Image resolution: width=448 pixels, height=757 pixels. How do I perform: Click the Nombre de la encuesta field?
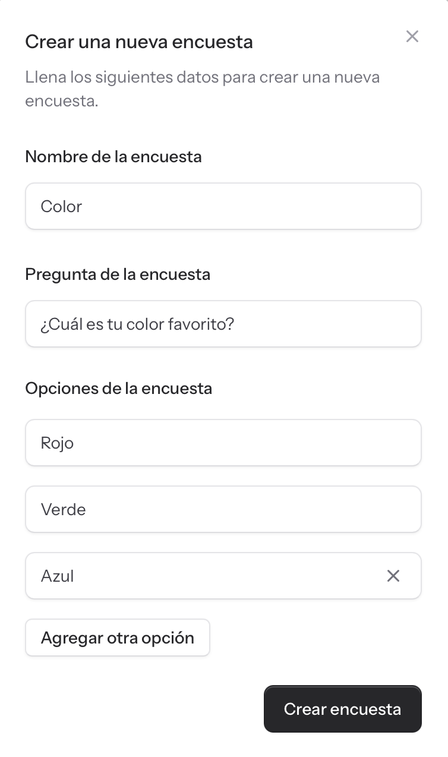pyautogui.click(x=223, y=206)
